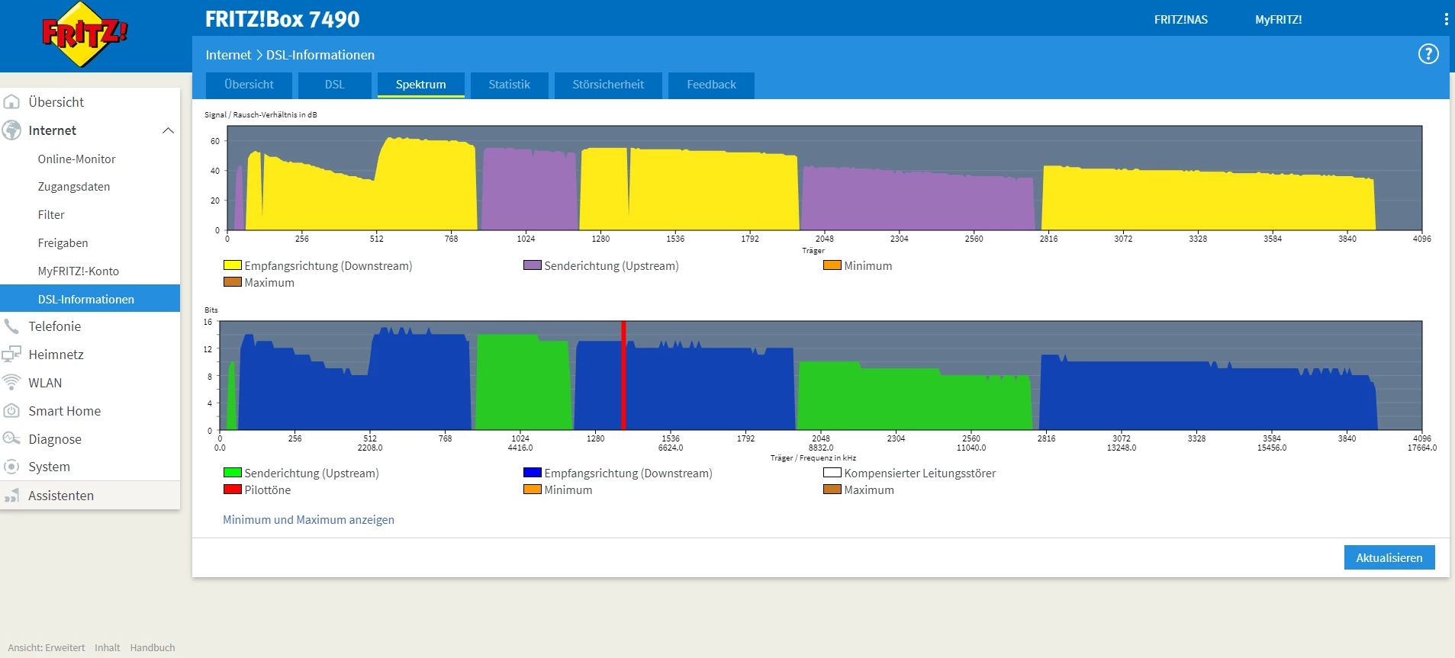
Task: Open the FRITZ!NAS link
Action: pyautogui.click(x=1180, y=20)
